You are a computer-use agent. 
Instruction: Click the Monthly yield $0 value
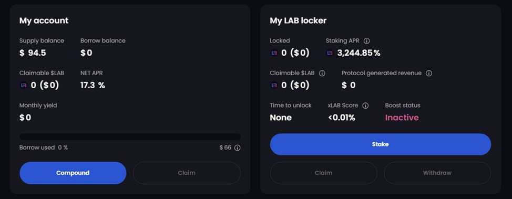[x=25, y=118]
